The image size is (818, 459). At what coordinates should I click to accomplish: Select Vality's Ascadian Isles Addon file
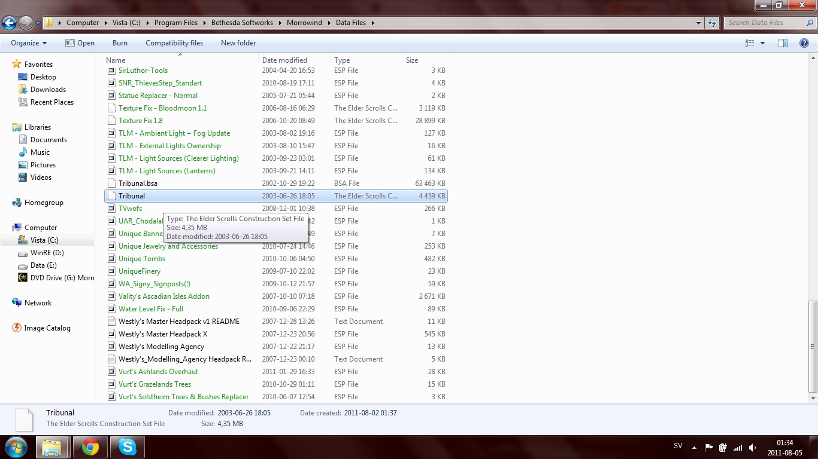pyautogui.click(x=163, y=296)
